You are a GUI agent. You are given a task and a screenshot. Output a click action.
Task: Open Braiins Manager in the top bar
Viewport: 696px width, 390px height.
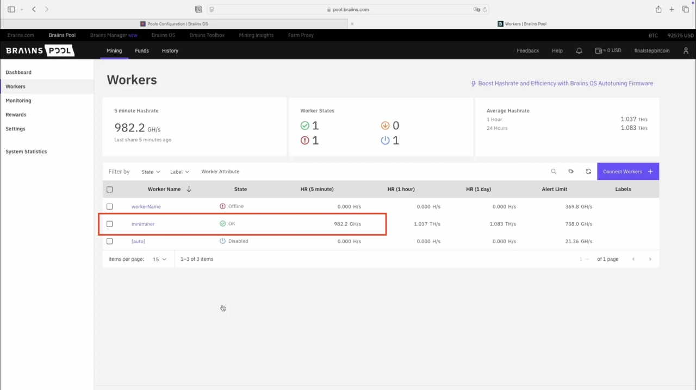point(114,35)
